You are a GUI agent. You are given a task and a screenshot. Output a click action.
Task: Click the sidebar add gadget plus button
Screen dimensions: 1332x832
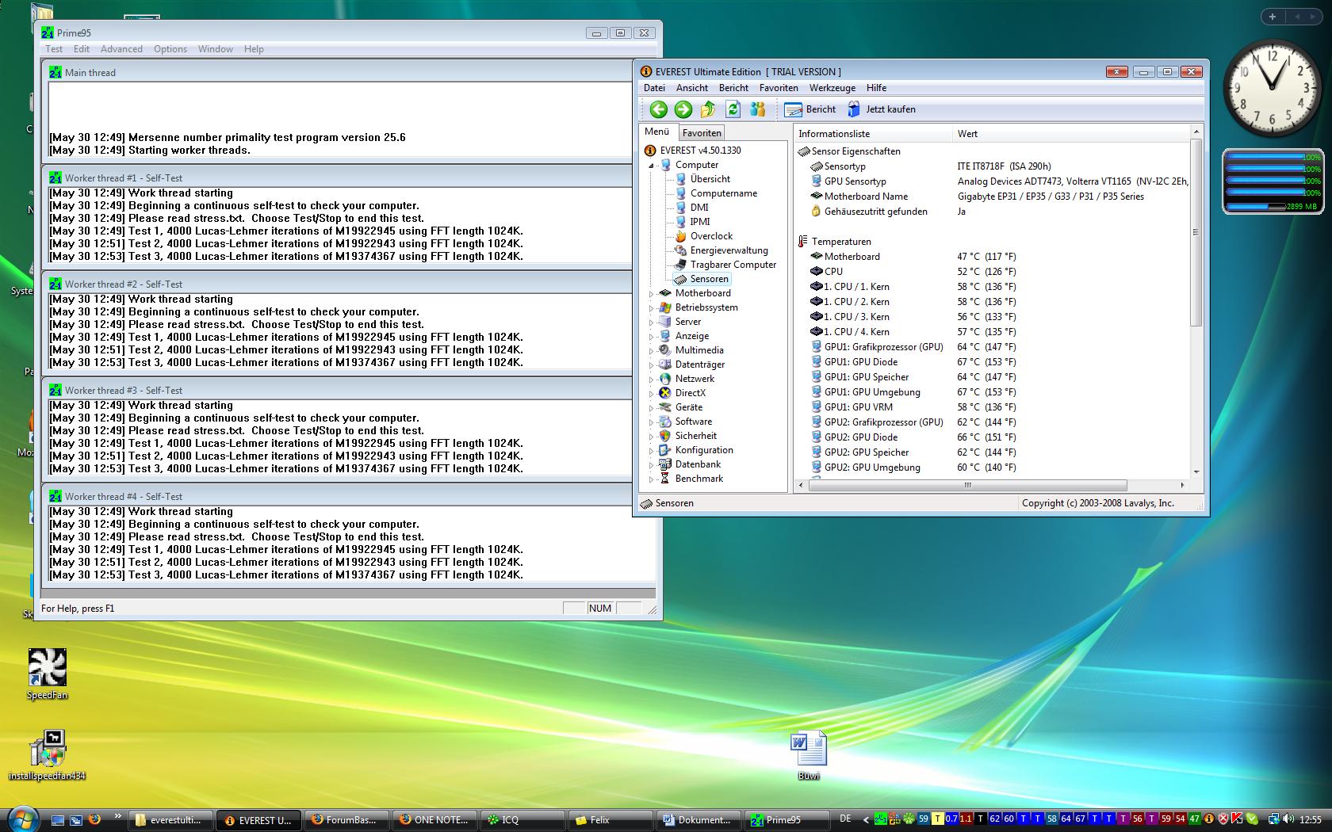point(1273,17)
